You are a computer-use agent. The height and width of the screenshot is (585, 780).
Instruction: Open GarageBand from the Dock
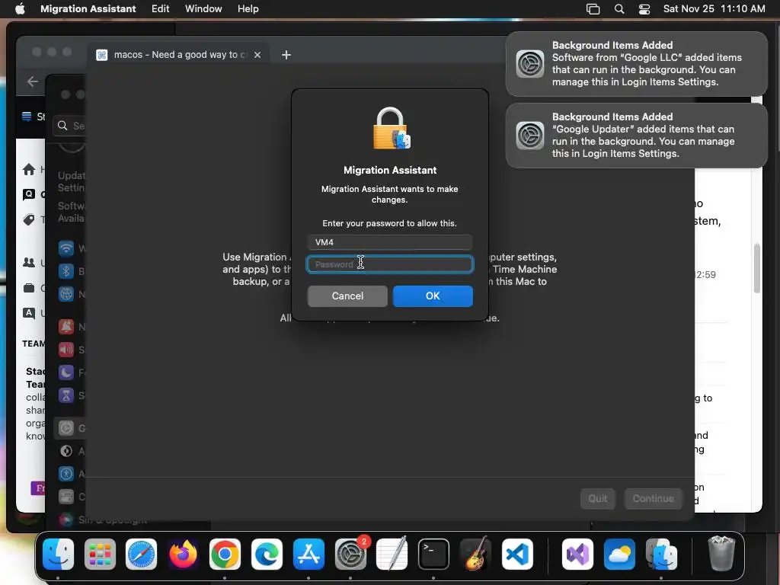point(475,555)
